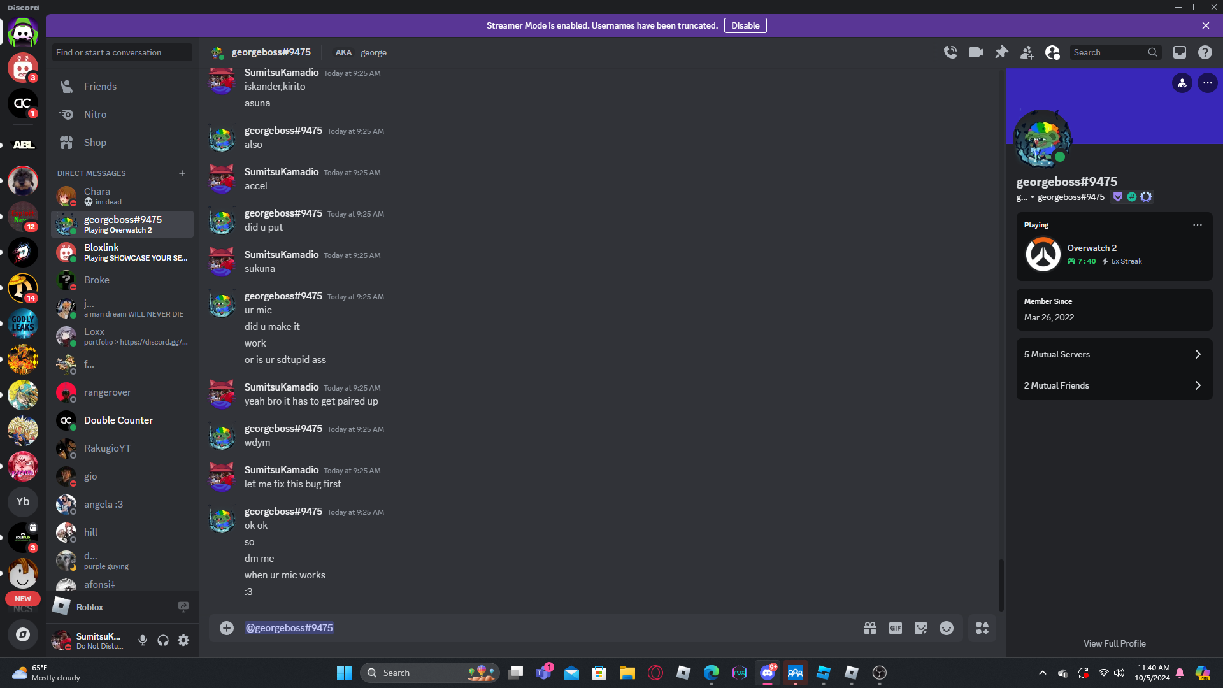This screenshot has height=688, width=1223.
Task: Hide the user profile sidebar
Action: click(x=1052, y=52)
